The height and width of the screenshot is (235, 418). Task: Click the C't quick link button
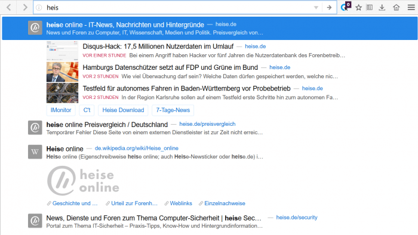tap(87, 110)
